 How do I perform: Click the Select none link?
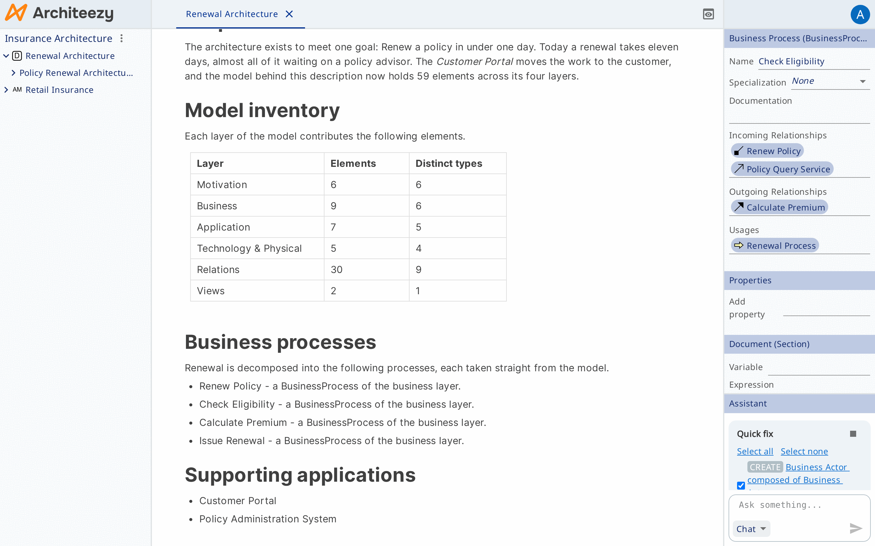pyautogui.click(x=804, y=451)
